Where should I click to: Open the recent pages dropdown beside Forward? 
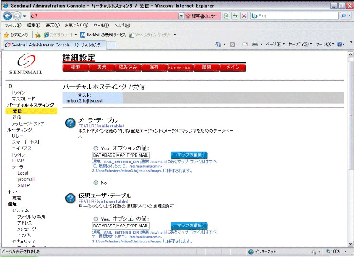[x=25, y=16]
